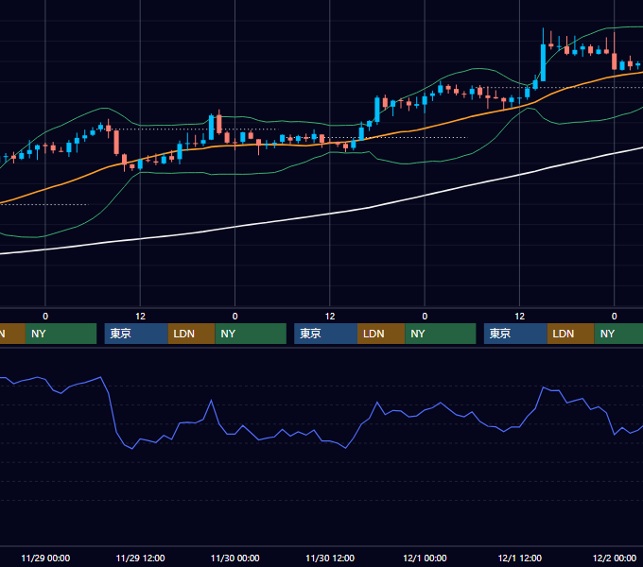Click the 12/1 00:00 date label

(425, 558)
